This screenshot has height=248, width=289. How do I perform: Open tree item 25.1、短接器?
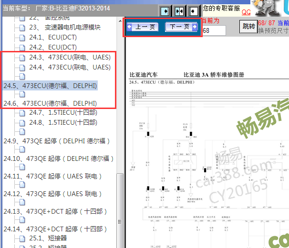click(x=48, y=238)
